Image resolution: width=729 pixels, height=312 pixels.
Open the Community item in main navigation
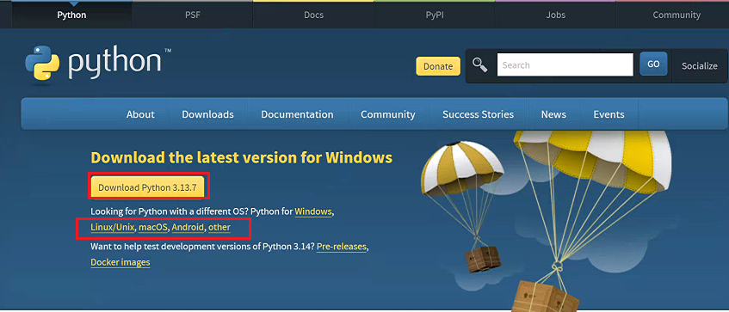tap(388, 114)
